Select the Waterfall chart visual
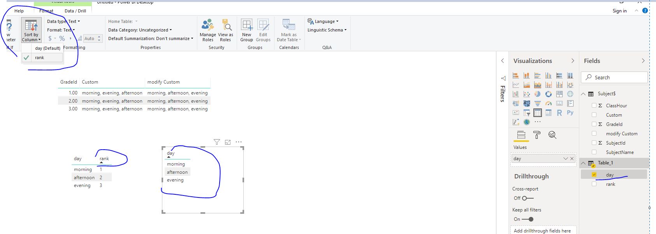This screenshot has width=656, height=234. tap(516, 94)
